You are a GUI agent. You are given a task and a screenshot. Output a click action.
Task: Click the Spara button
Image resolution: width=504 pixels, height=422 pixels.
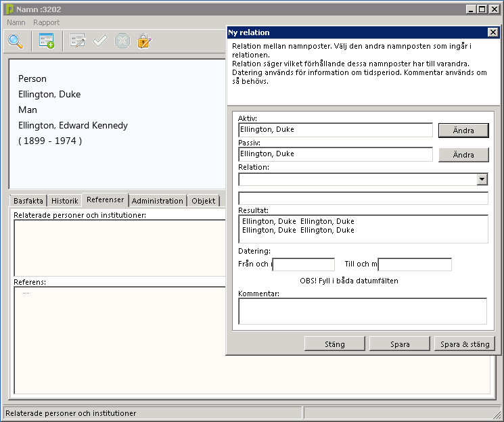click(x=400, y=344)
